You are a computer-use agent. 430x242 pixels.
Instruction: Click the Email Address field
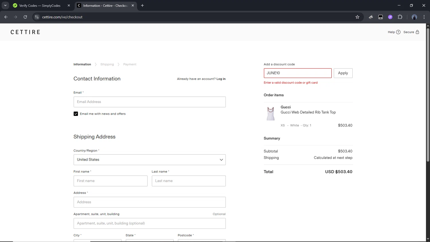[149, 102]
